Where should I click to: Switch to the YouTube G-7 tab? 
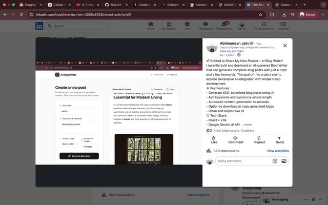click(x=88, y=5)
